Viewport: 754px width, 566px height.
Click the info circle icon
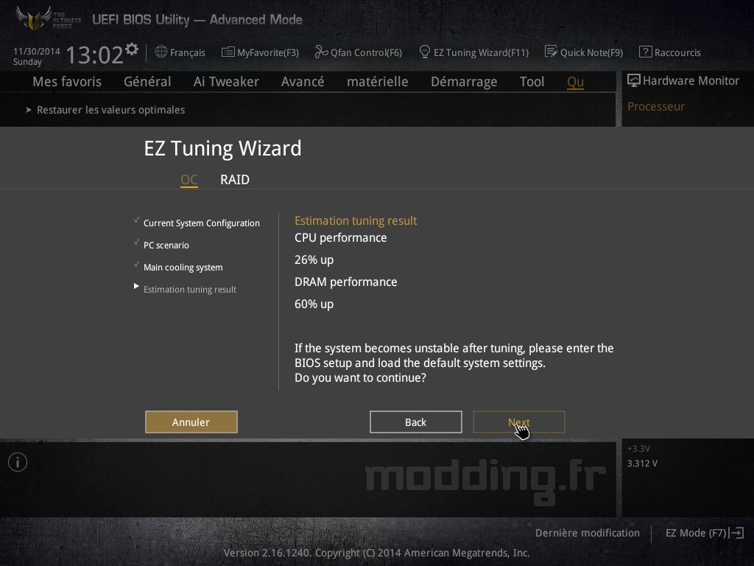pyautogui.click(x=18, y=462)
